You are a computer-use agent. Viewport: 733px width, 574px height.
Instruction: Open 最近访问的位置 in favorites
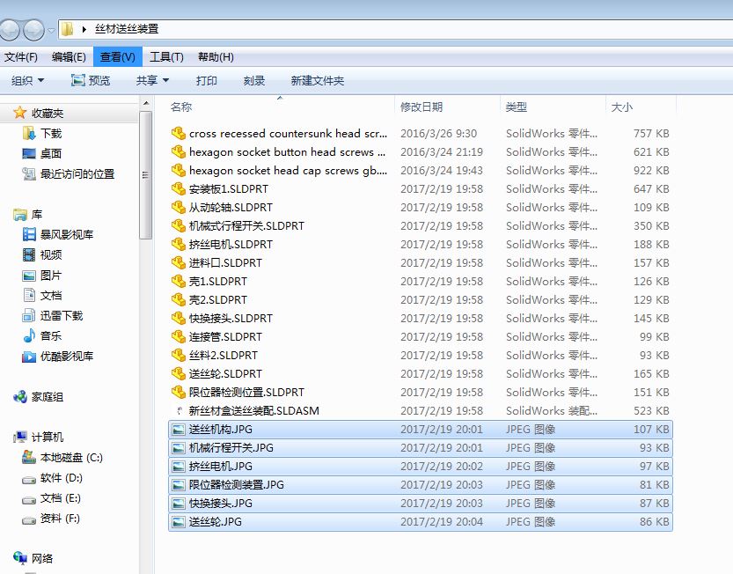tap(69, 174)
